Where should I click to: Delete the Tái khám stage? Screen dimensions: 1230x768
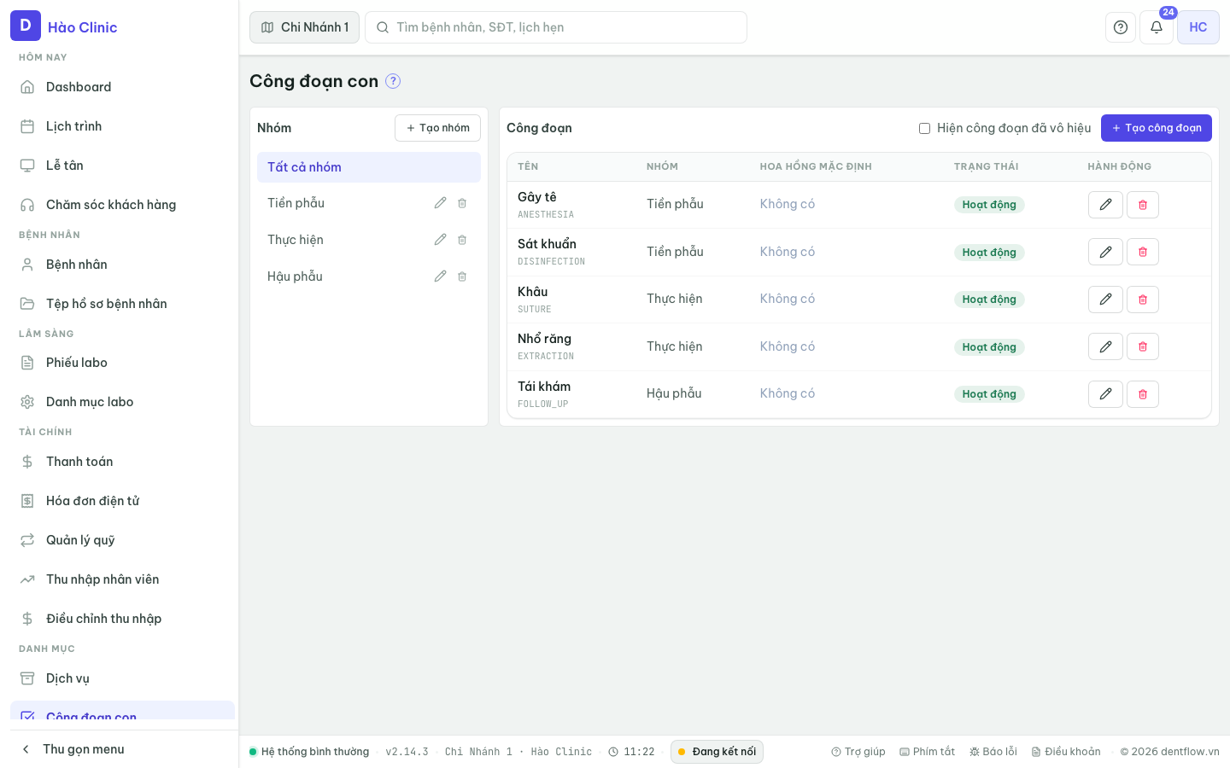coord(1143,394)
